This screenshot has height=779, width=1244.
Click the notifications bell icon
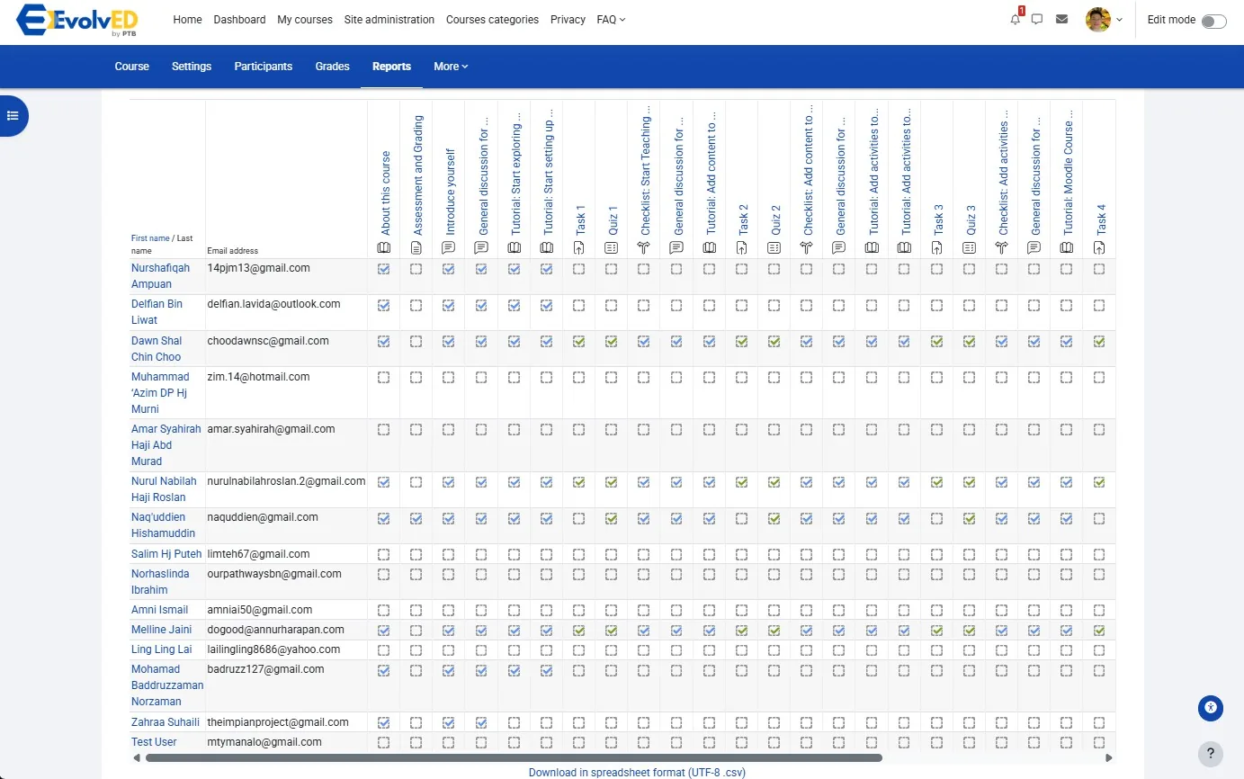(1015, 19)
